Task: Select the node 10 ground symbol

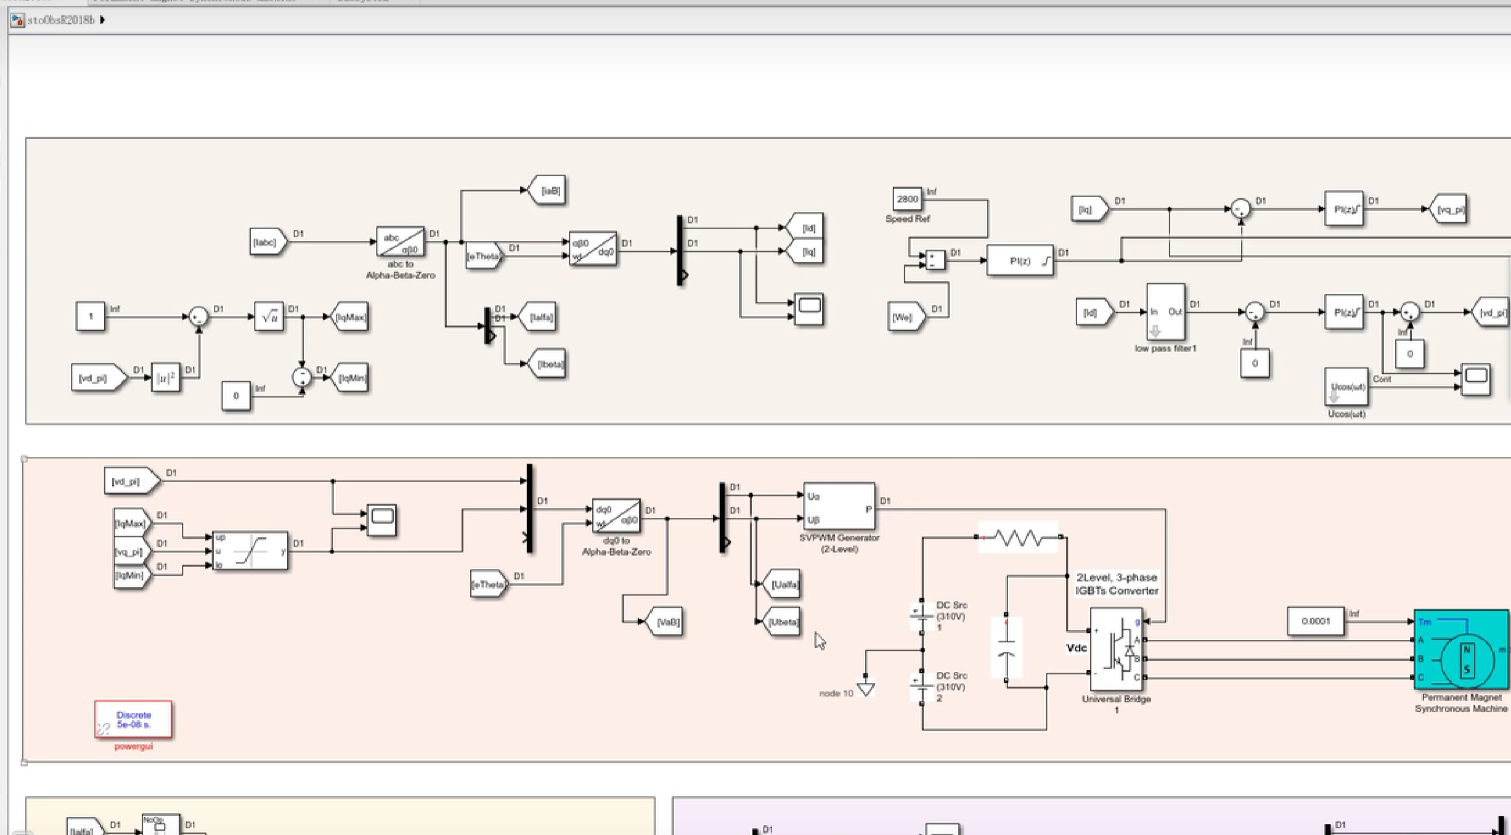Action: (866, 688)
